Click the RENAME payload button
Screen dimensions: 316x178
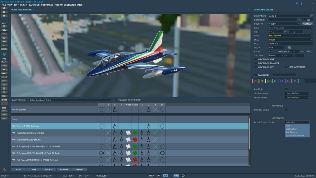pyautogui.click(x=64, y=169)
